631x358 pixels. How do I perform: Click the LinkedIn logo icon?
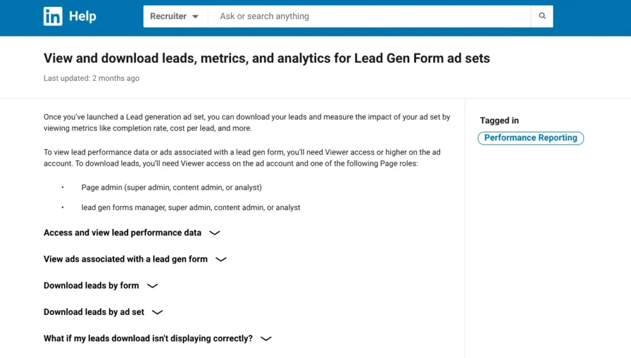(53, 16)
